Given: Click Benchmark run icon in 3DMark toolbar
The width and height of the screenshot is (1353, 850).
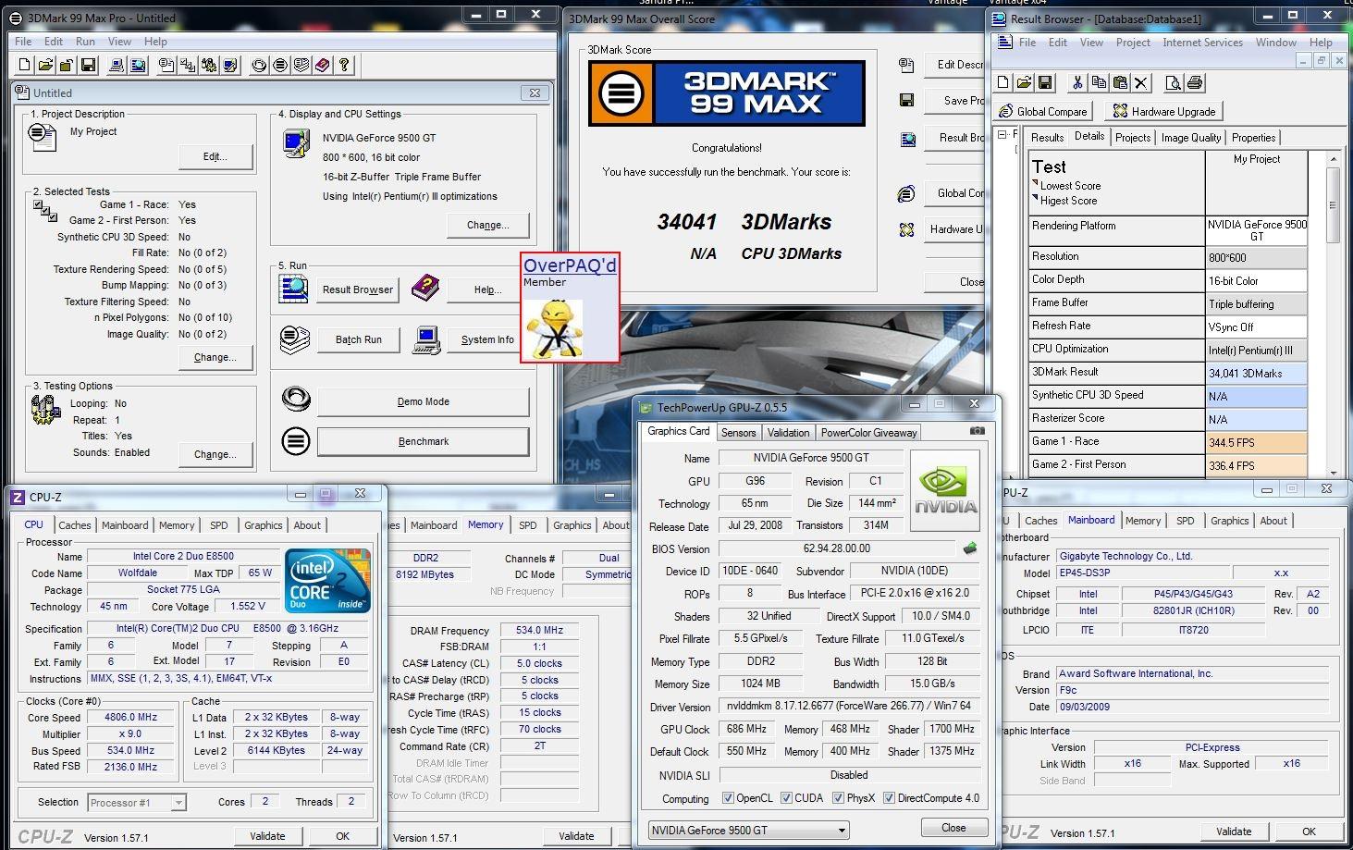Looking at the screenshot, I should [280, 65].
